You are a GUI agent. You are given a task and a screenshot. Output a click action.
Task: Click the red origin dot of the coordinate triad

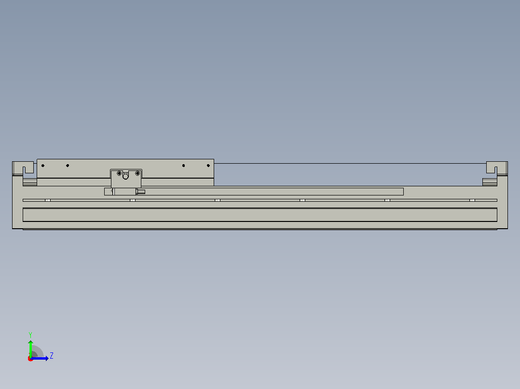[30, 359]
